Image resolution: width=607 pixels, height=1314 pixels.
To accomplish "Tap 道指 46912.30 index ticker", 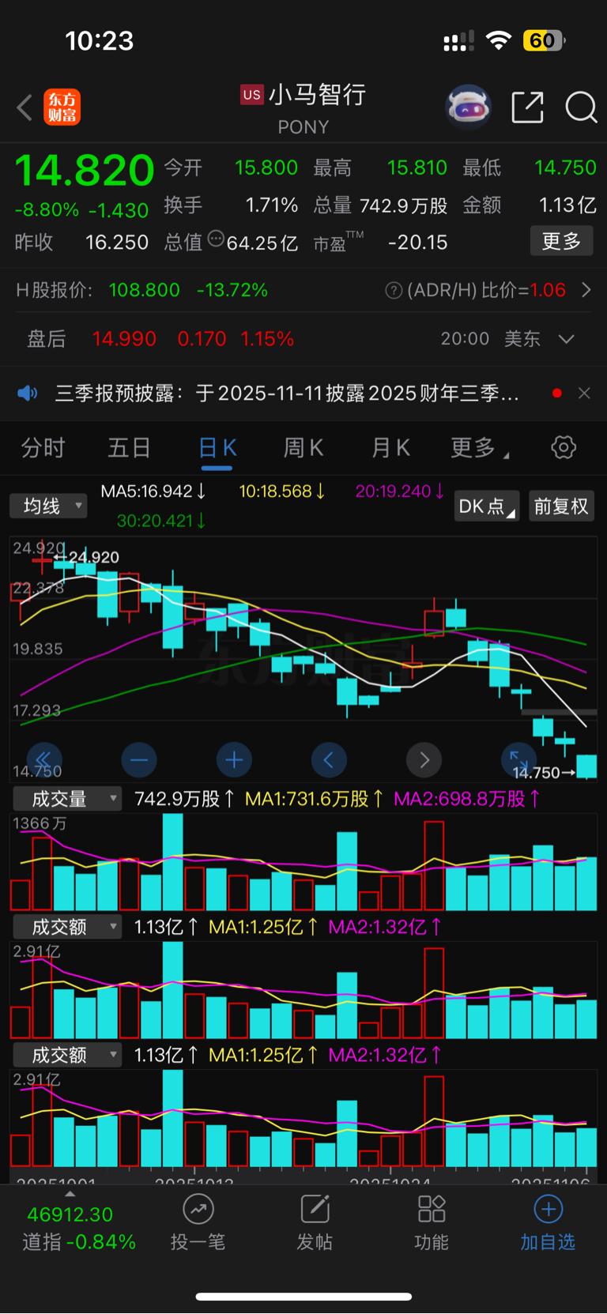I will point(78,1228).
